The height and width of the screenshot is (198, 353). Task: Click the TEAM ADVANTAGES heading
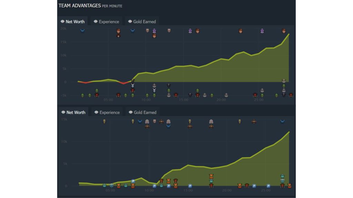tap(81, 5)
